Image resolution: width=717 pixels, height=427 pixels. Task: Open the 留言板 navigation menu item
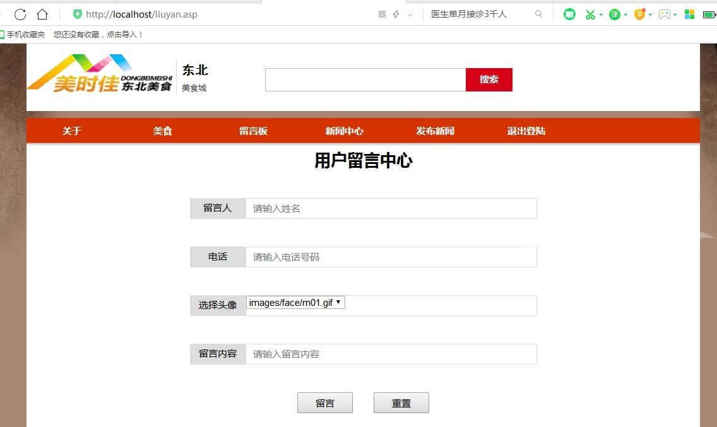[x=253, y=131]
